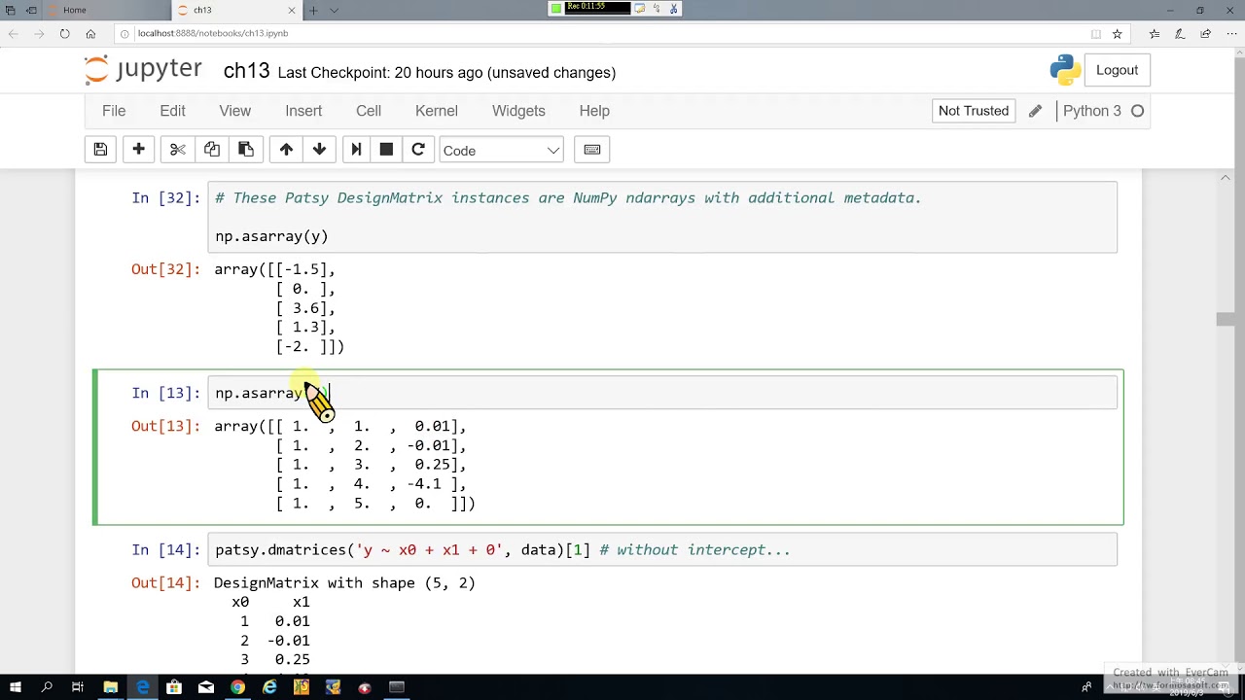Run the current cell icon
Viewport: 1245px width, 700px height.
[356, 150]
